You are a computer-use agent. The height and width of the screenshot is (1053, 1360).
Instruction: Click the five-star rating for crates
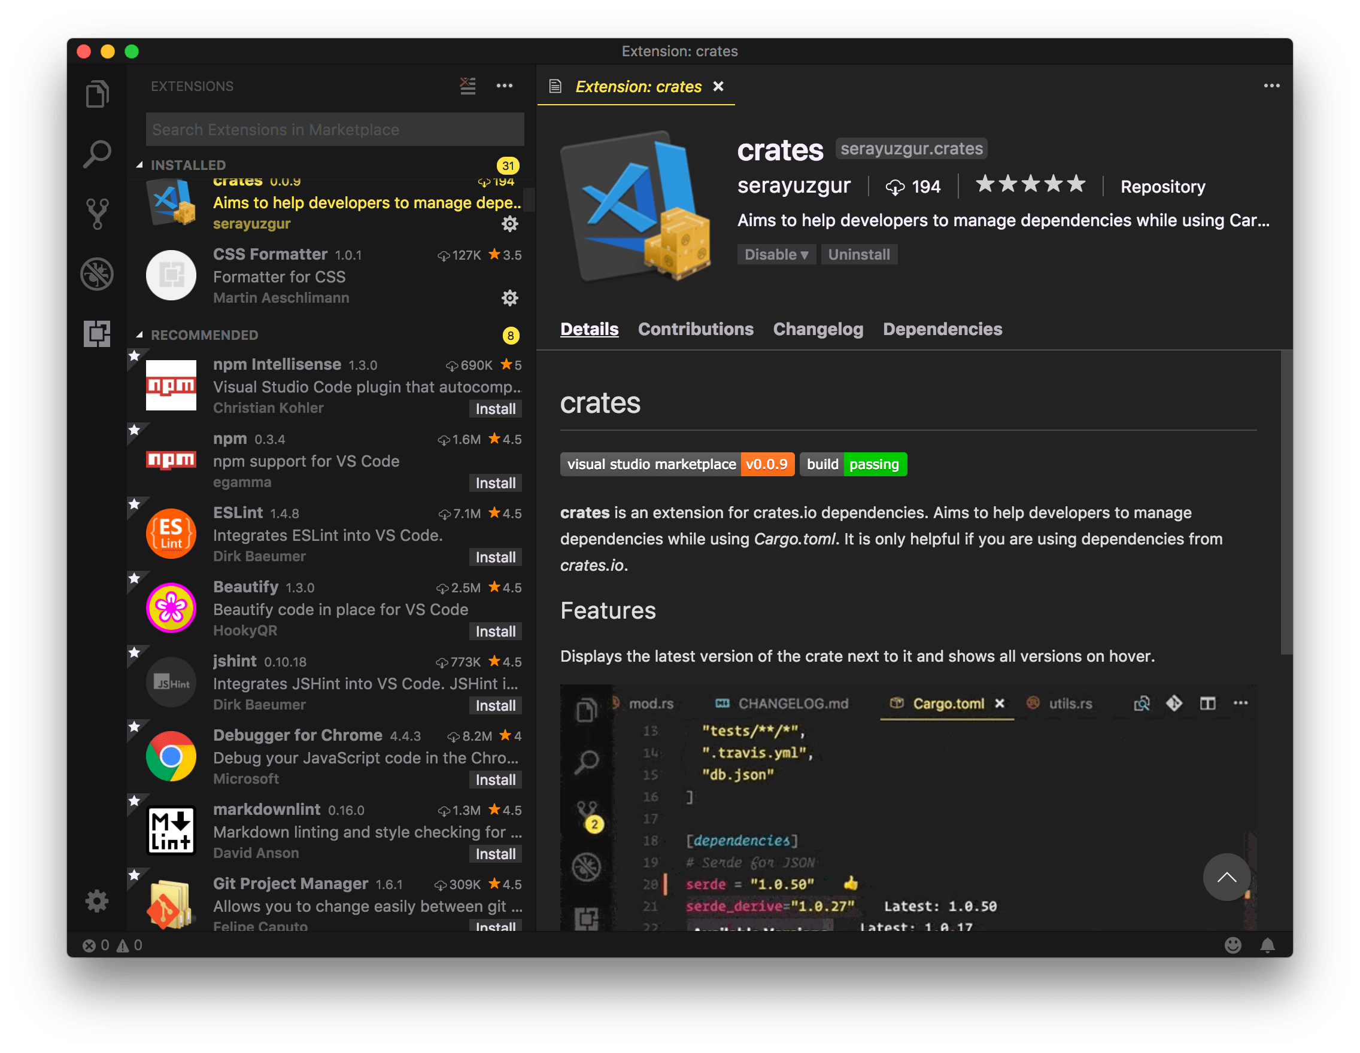pos(1030,185)
